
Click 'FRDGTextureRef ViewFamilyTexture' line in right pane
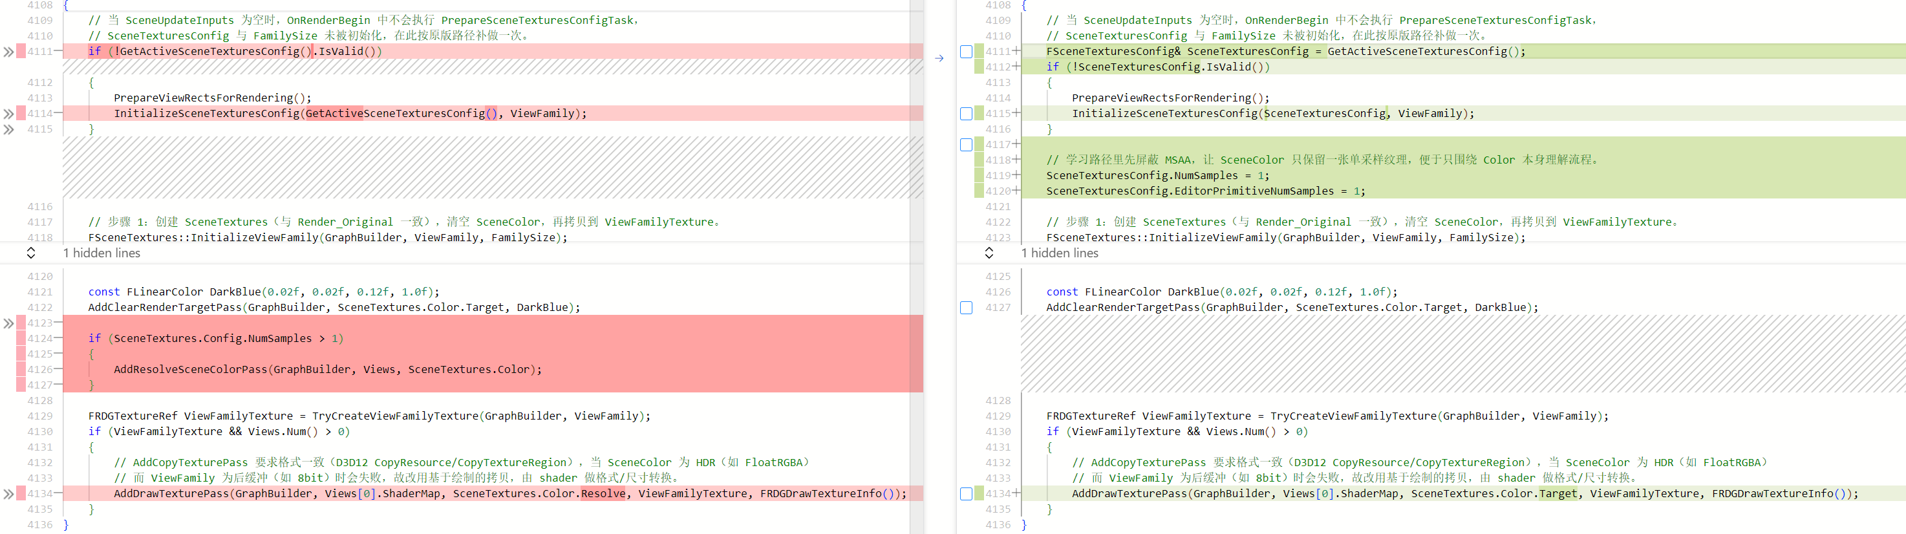coord(1327,416)
